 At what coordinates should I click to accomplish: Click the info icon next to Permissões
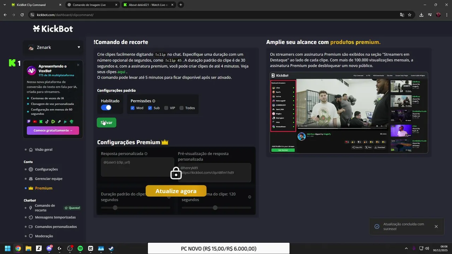click(x=154, y=101)
